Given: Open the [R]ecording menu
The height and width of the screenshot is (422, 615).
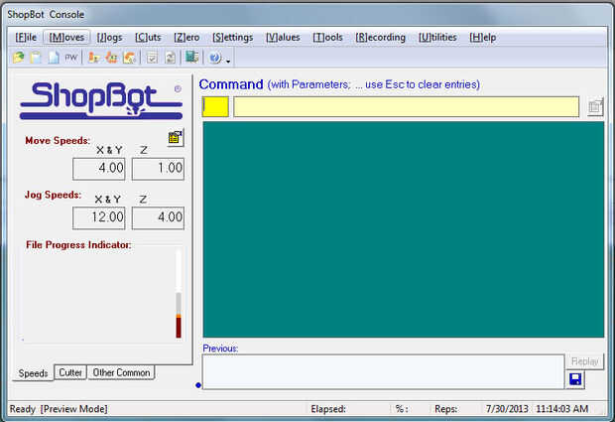Looking at the screenshot, I should tap(381, 38).
